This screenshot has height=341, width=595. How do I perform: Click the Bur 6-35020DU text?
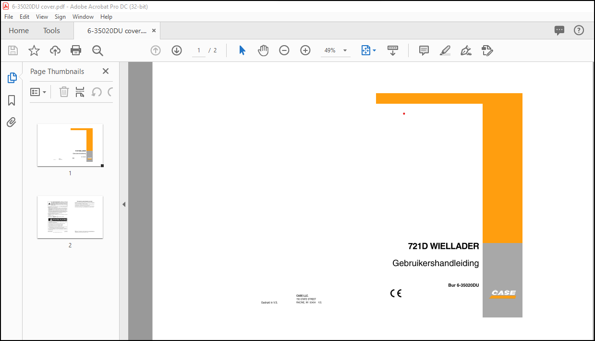coord(463,285)
